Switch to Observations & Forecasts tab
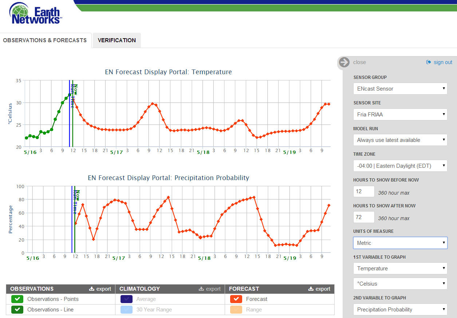 click(x=45, y=40)
